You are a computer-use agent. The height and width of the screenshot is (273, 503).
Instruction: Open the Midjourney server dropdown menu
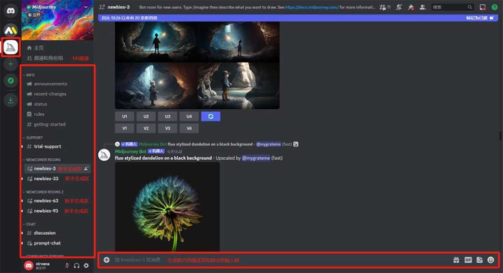[86, 7]
